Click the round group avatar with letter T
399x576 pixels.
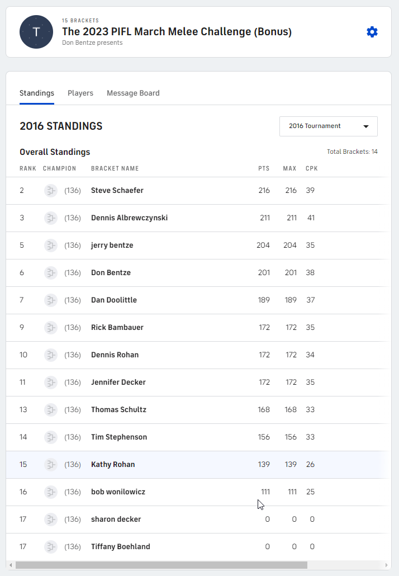pos(36,32)
